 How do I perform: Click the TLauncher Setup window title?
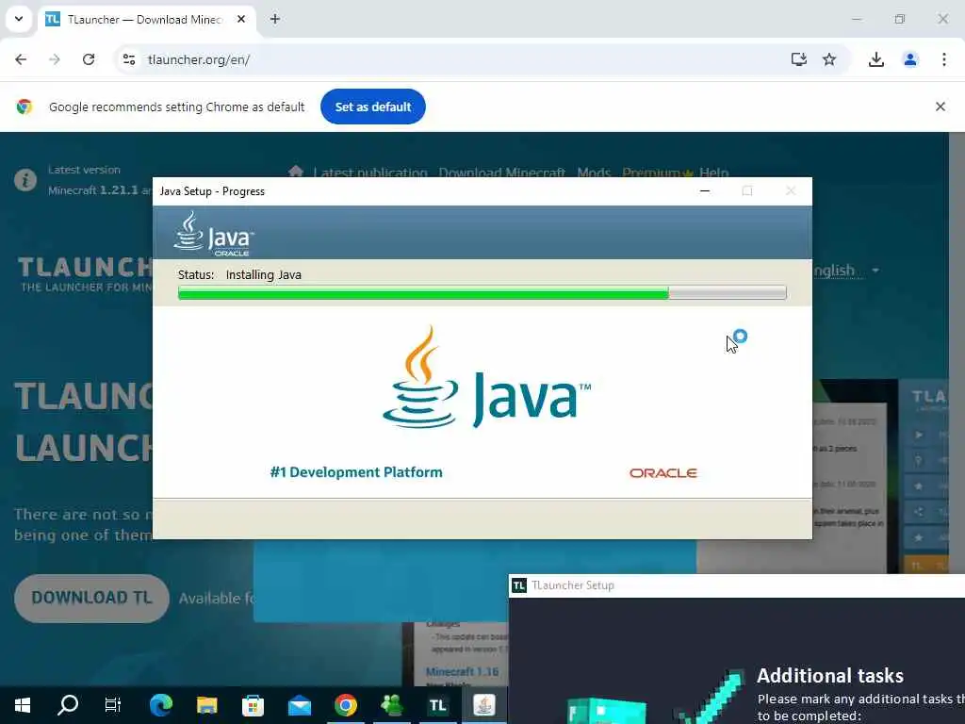[x=573, y=585]
